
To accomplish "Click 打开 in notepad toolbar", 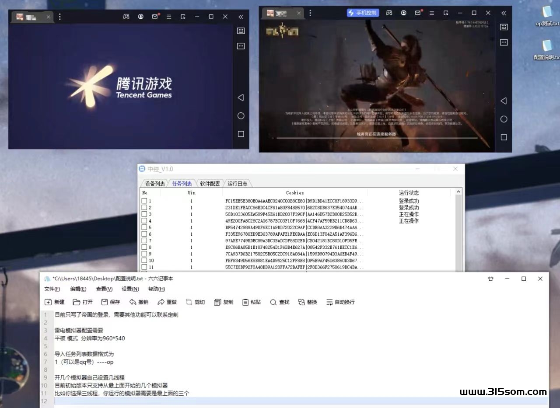I will click(x=83, y=302).
